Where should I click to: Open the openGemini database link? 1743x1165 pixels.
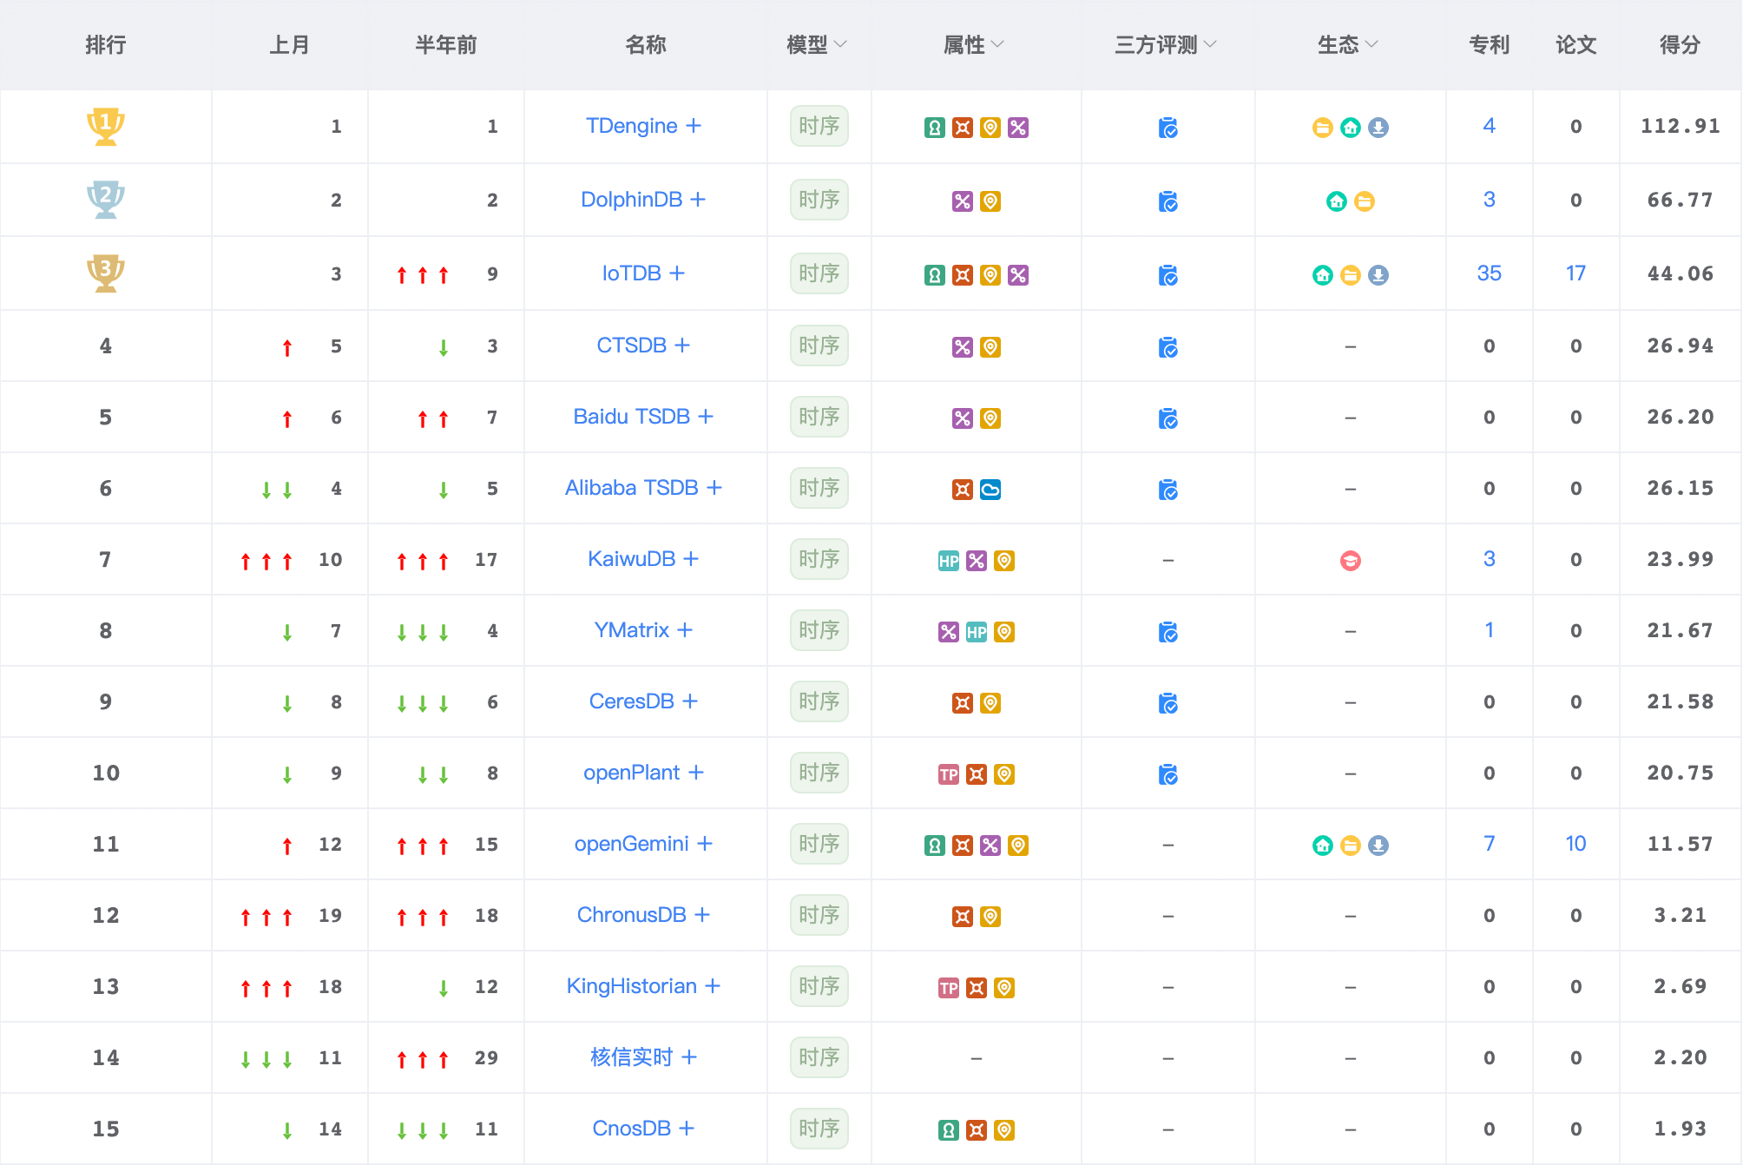(631, 844)
